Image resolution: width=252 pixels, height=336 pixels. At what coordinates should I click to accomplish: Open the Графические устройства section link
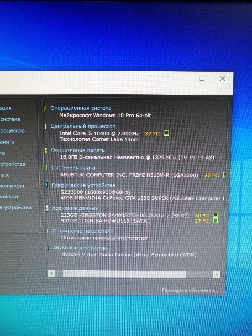point(83,185)
